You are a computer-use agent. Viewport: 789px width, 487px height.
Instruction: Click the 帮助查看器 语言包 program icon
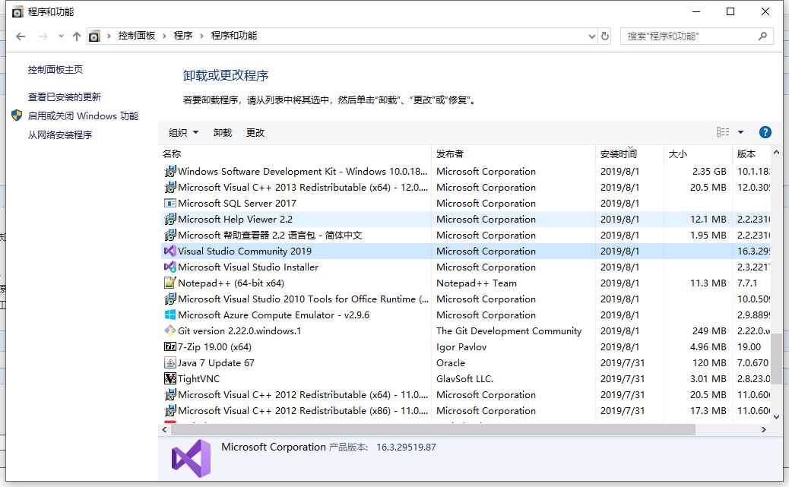pos(170,235)
